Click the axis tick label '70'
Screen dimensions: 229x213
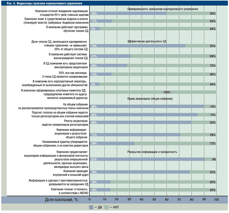179,199
